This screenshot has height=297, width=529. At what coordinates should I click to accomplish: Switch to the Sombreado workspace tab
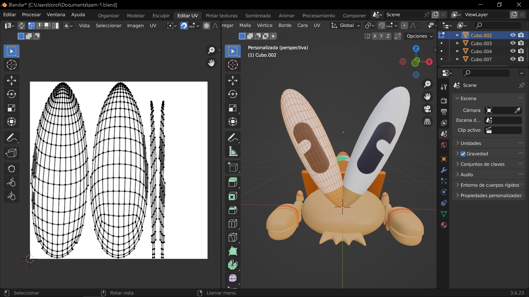click(258, 15)
